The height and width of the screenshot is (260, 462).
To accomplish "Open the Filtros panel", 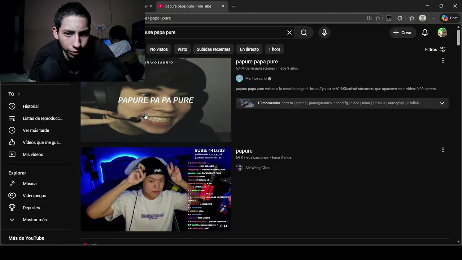I will click(435, 49).
